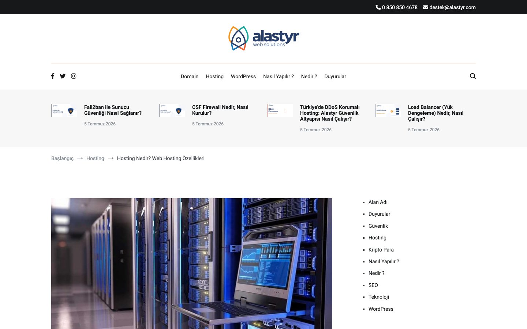Open the Twitter social icon
This screenshot has width=527, height=329.
[63, 76]
